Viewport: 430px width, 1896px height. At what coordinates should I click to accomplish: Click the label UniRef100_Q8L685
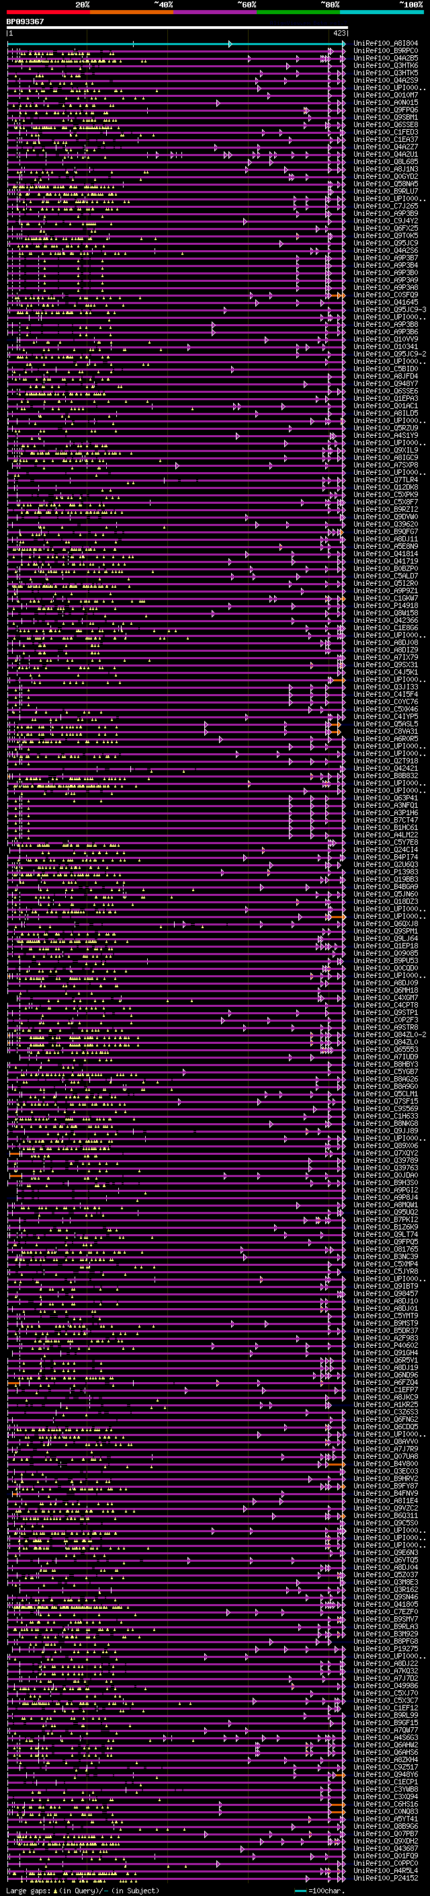click(385, 161)
